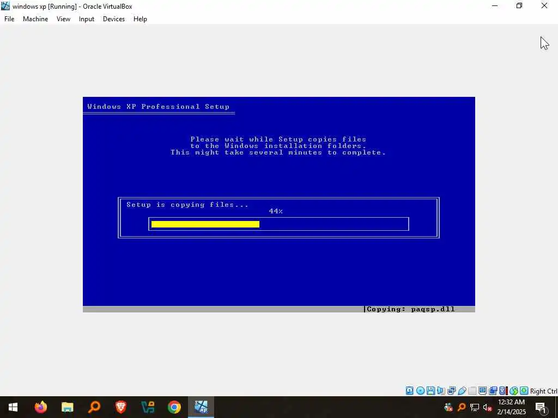
Task: Click the audio indicator icon in status bar
Action: click(x=441, y=391)
